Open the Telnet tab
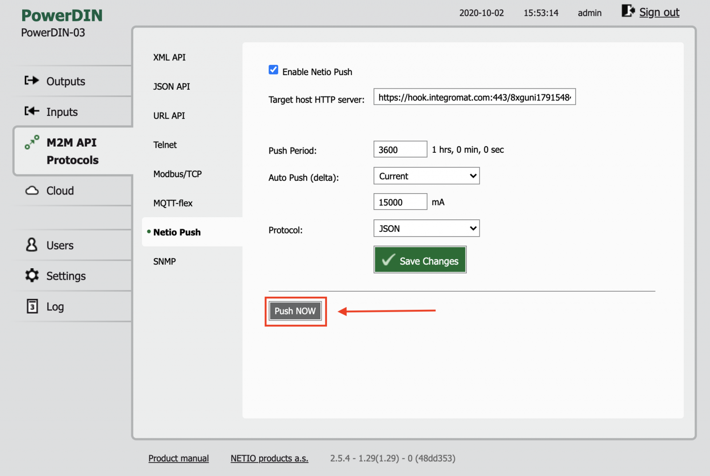This screenshot has height=476, width=710. click(165, 145)
